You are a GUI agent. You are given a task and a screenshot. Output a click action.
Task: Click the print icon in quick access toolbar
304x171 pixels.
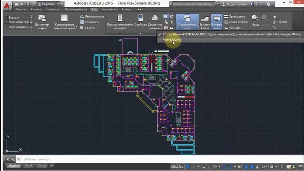28,4
